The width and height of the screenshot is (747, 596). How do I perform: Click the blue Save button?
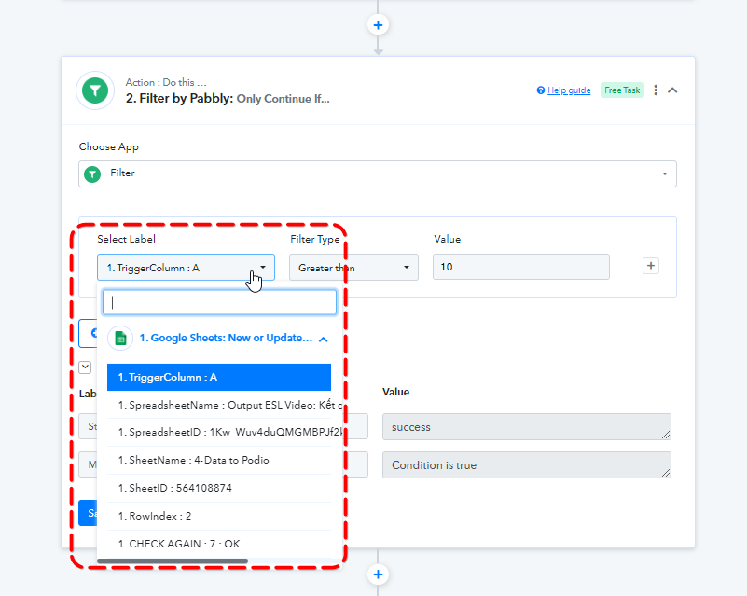pyautogui.click(x=89, y=513)
